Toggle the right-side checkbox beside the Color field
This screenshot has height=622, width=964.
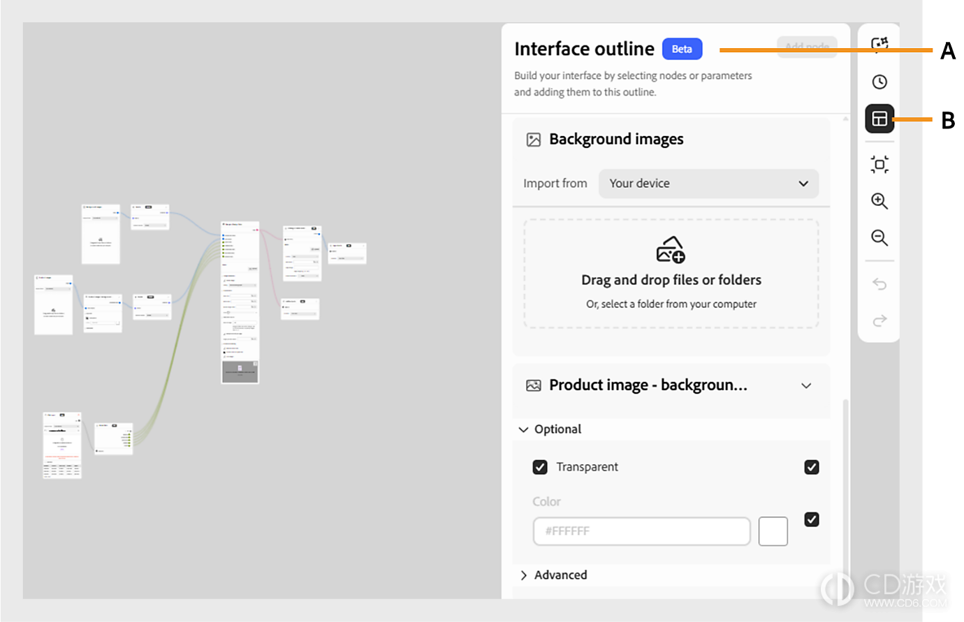[x=812, y=519]
